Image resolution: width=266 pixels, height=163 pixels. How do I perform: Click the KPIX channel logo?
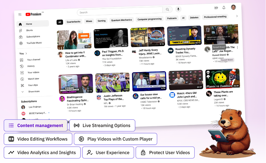click(x=172, y=95)
